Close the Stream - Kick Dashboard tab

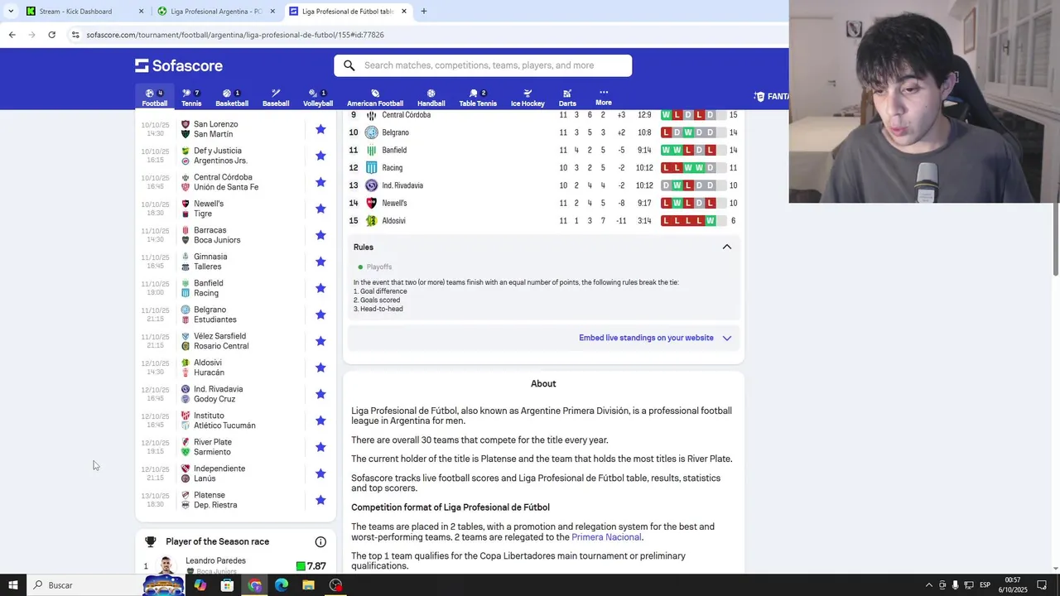(x=141, y=12)
